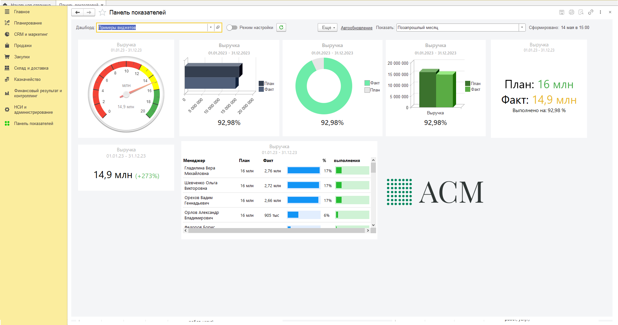Click the Менеджер column header
Image resolution: width=618 pixels, height=325 pixels.
click(194, 160)
